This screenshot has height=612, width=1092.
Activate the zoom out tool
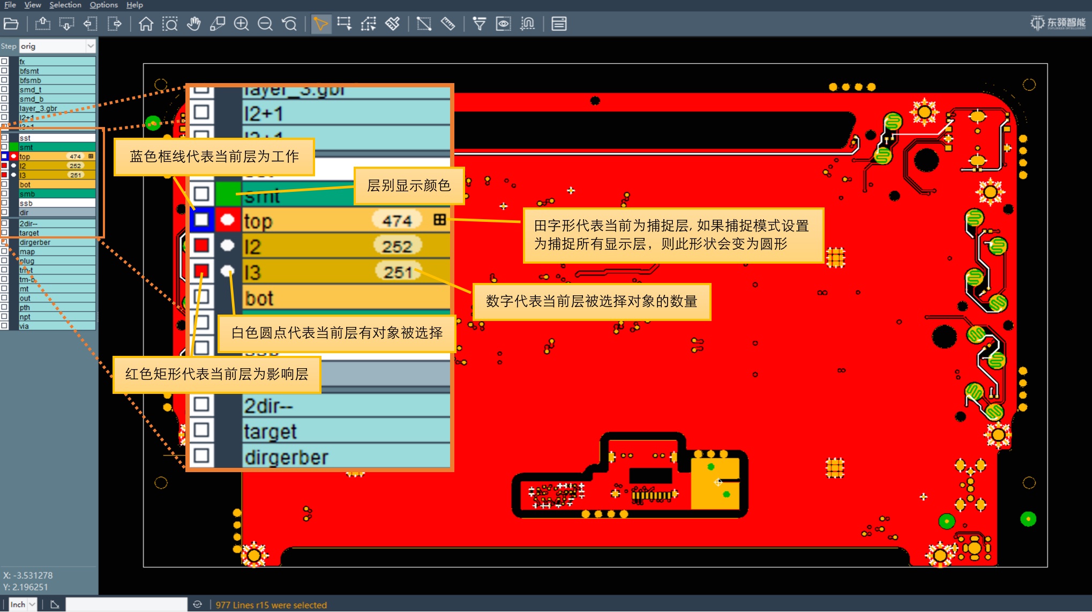coord(265,24)
